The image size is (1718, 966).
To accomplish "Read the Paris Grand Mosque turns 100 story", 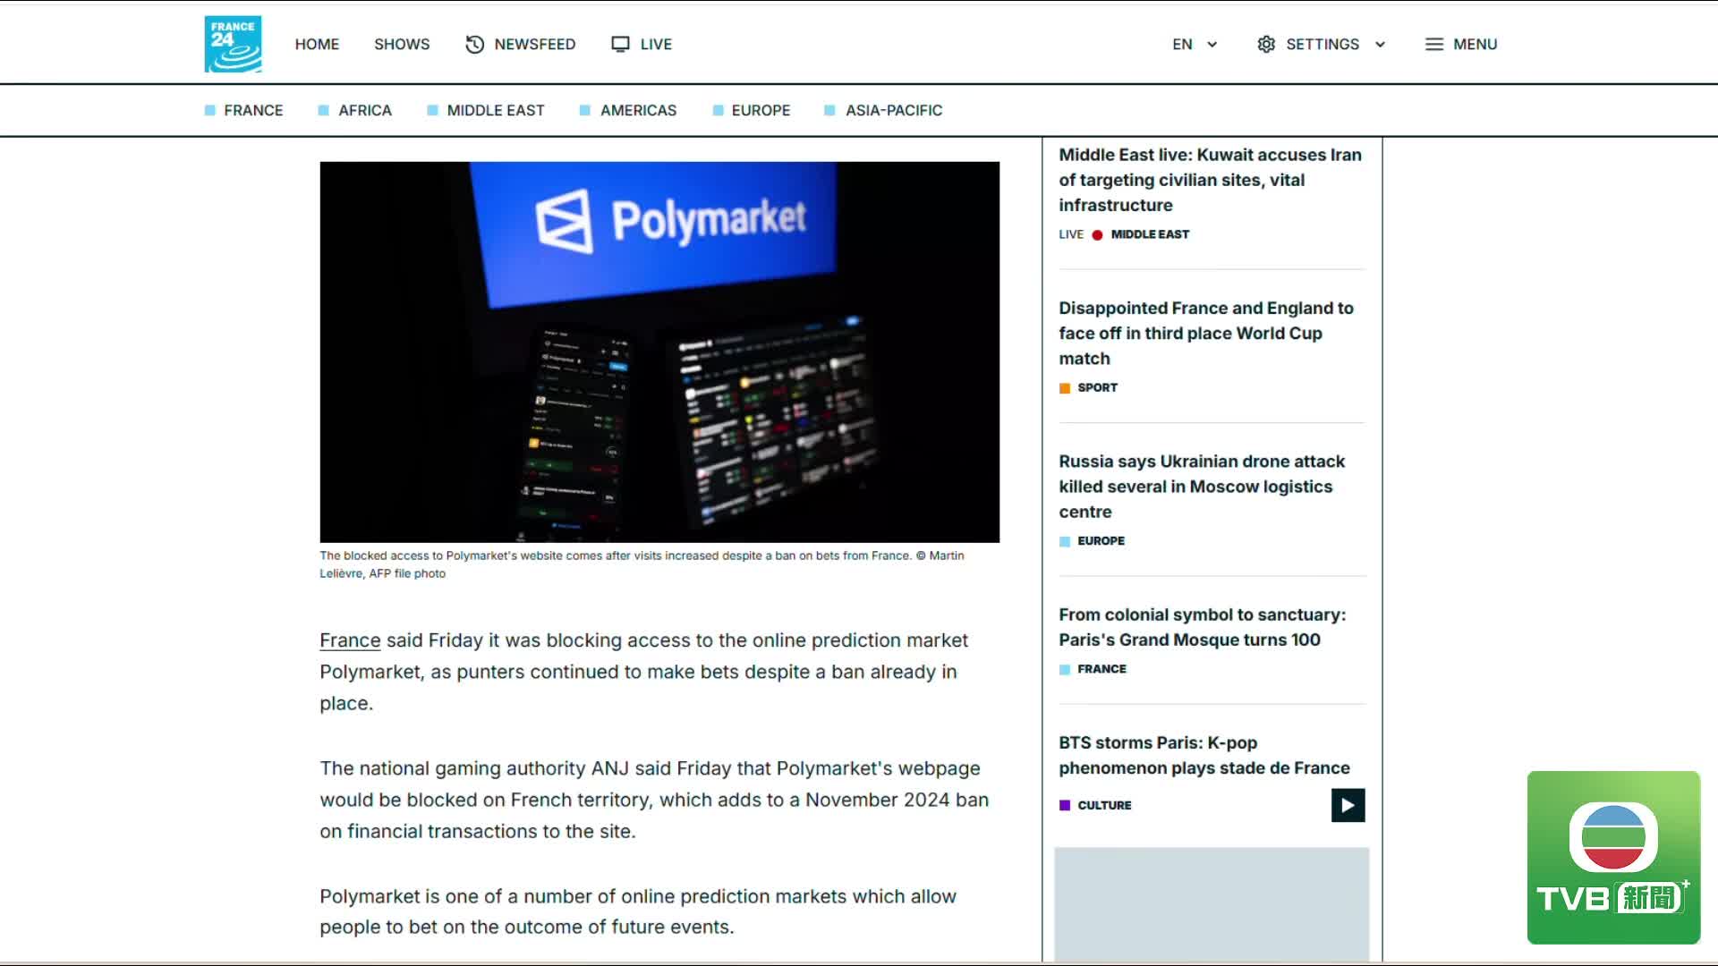I will [x=1202, y=627].
